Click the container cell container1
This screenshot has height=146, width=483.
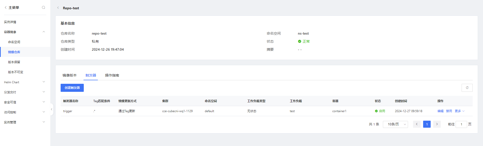click(x=339, y=111)
